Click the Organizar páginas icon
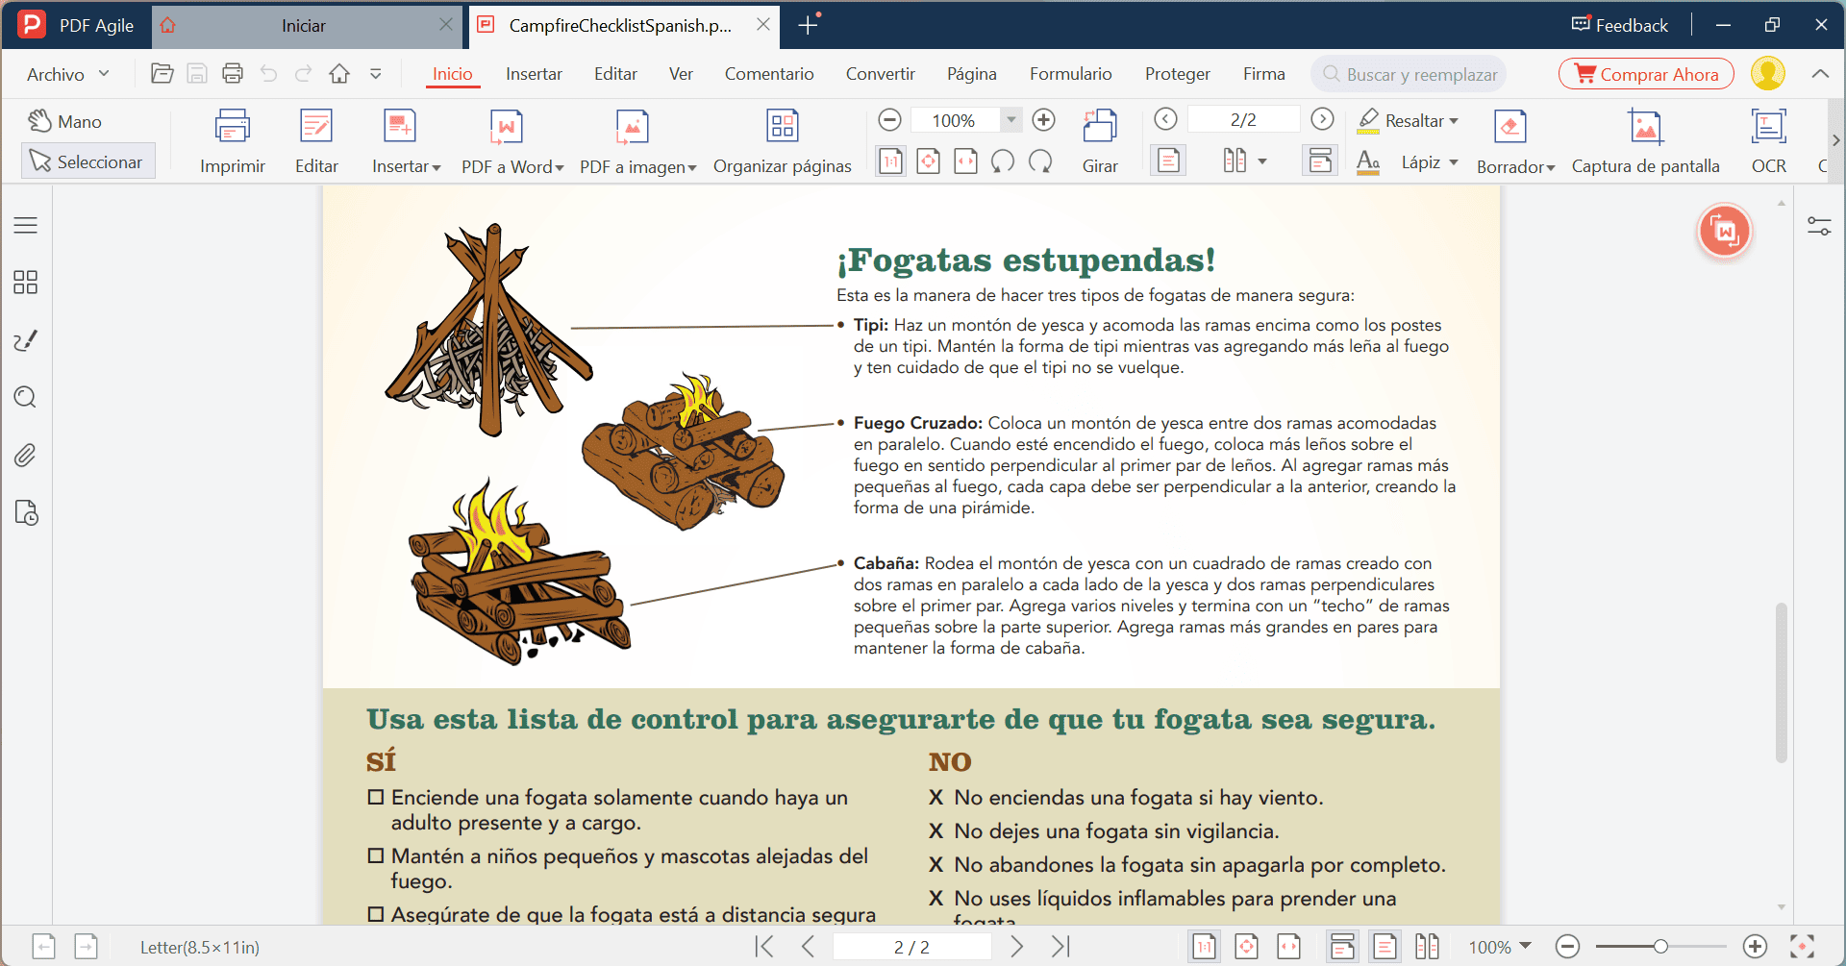 (783, 139)
